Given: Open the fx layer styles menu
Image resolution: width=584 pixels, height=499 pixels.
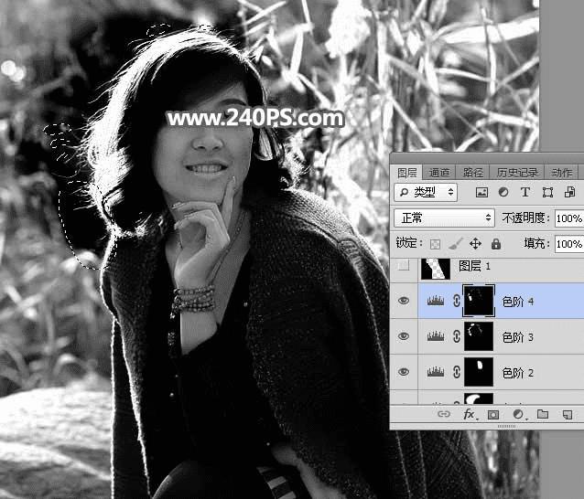Looking at the screenshot, I should click(x=469, y=414).
